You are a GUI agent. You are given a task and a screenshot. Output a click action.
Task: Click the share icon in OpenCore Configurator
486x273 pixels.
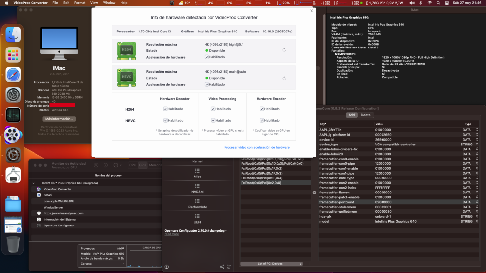222,267
